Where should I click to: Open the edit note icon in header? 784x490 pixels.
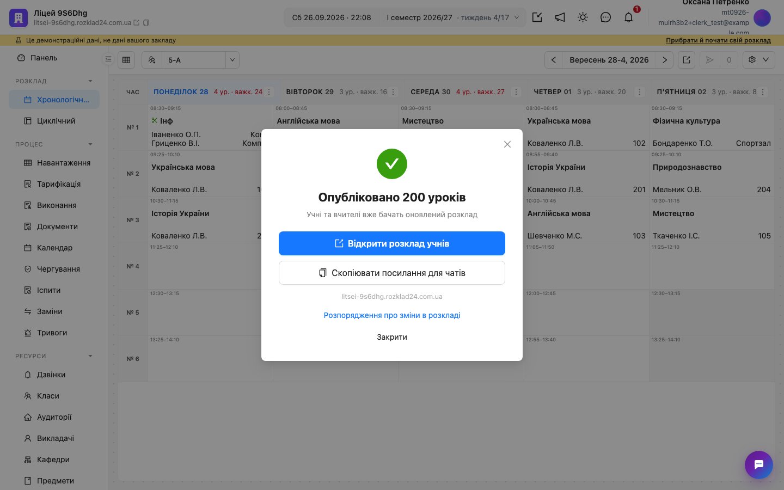click(537, 17)
